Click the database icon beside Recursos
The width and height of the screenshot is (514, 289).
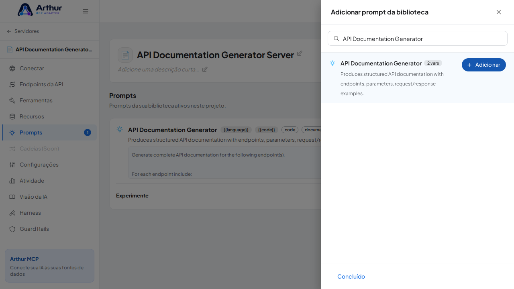click(x=12, y=116)
